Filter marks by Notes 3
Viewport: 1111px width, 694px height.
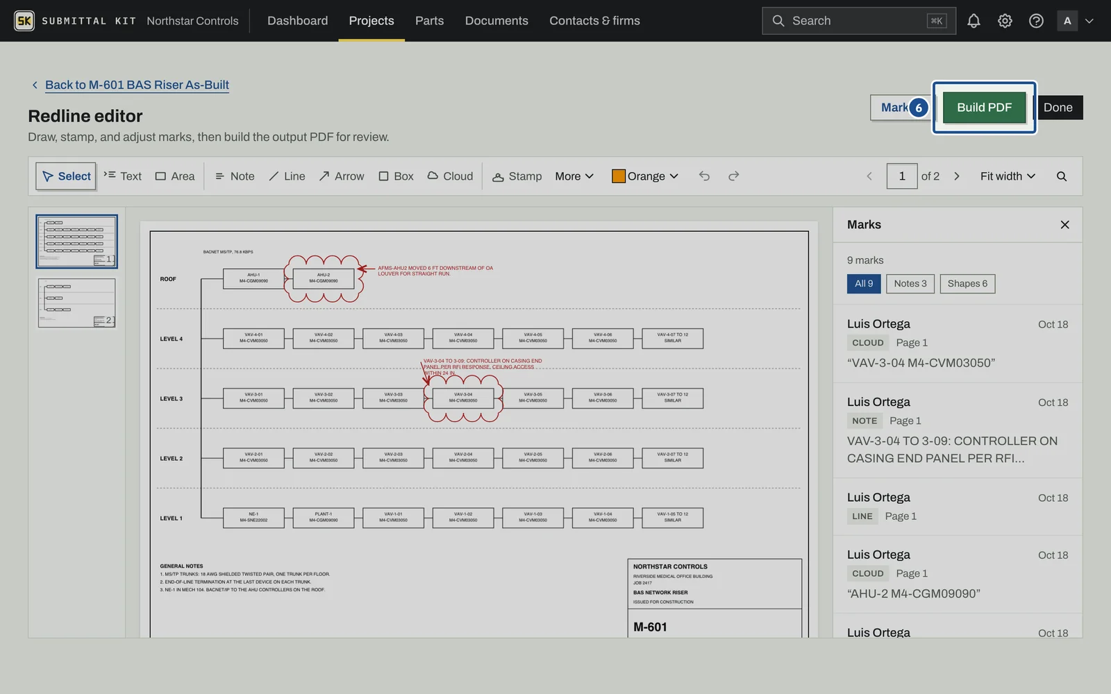click(x=910, y=283)
